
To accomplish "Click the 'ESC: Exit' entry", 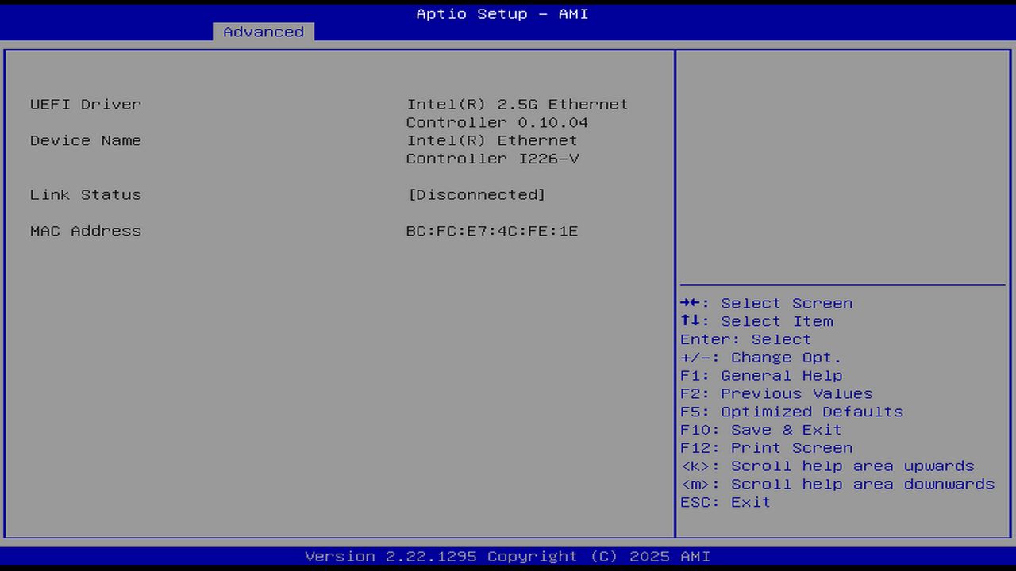I will (x=725, y=502).
